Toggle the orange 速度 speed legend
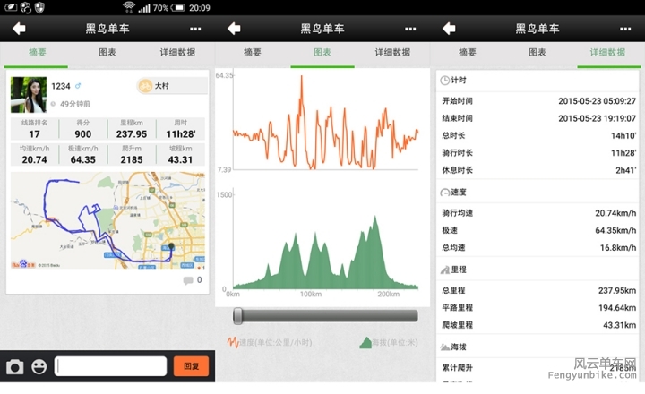The image size is (645, 394). click(x=268, y=342)
